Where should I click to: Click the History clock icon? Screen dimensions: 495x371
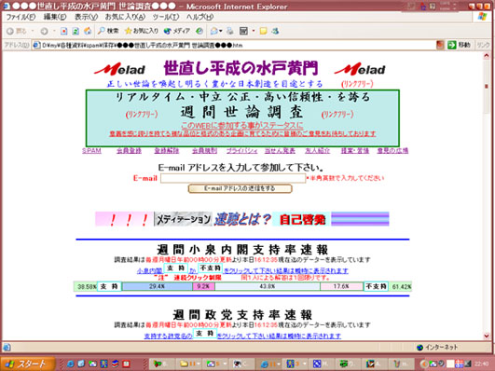[x=199, y=31]
